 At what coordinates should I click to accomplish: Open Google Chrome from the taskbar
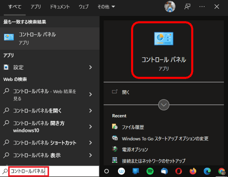tap(222, 171)
